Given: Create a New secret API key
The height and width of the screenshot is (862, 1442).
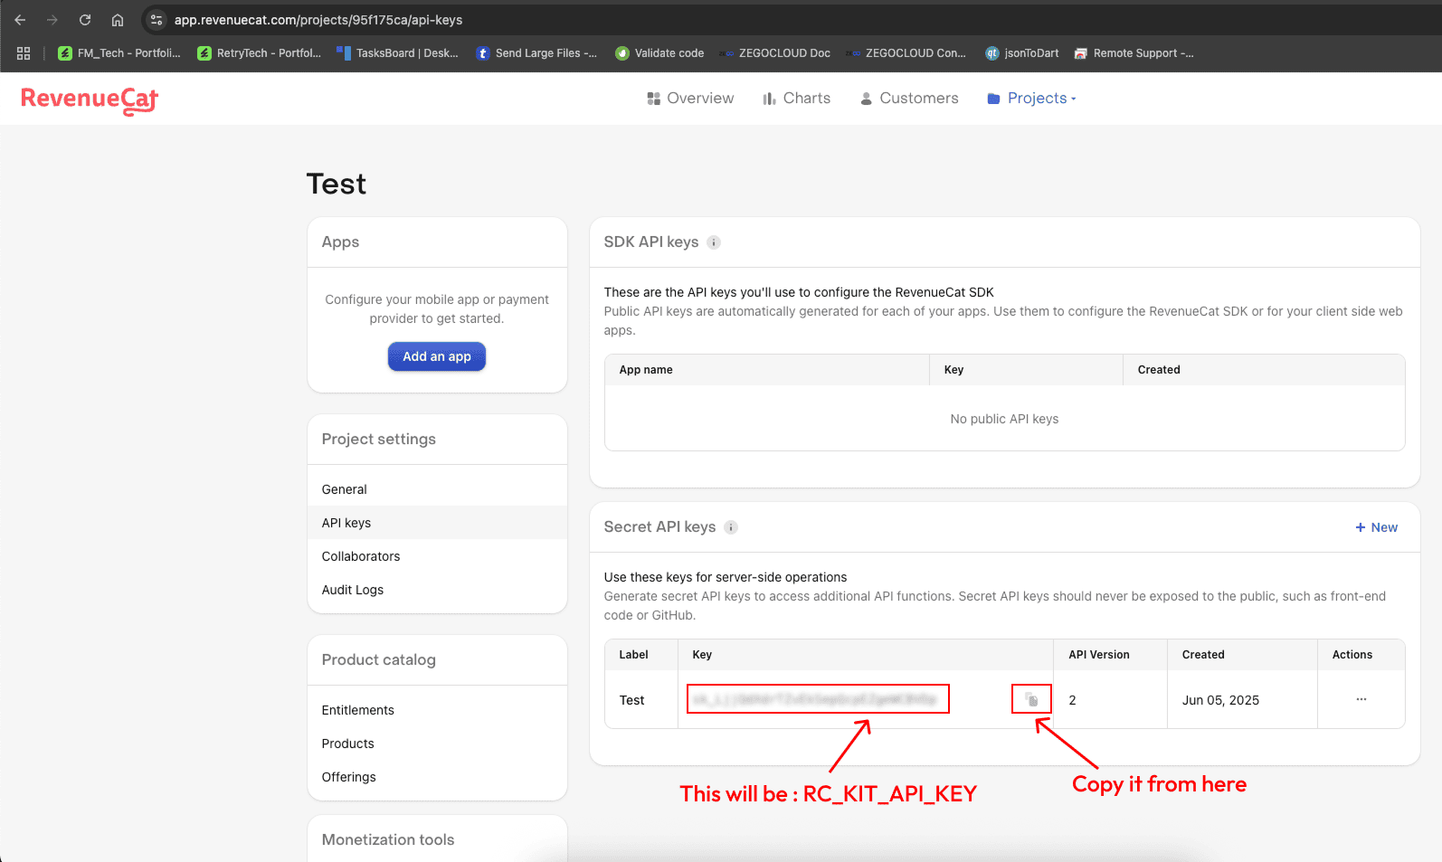Looking at the screenshot, I should [1376, 527].
